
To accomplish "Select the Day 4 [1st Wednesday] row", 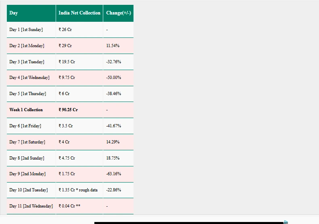I will click(x=70, y=78).
